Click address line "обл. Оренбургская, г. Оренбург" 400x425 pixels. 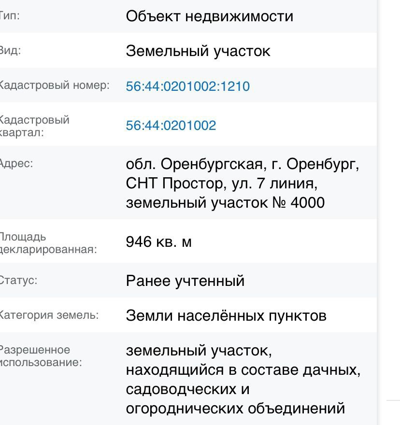242,164
